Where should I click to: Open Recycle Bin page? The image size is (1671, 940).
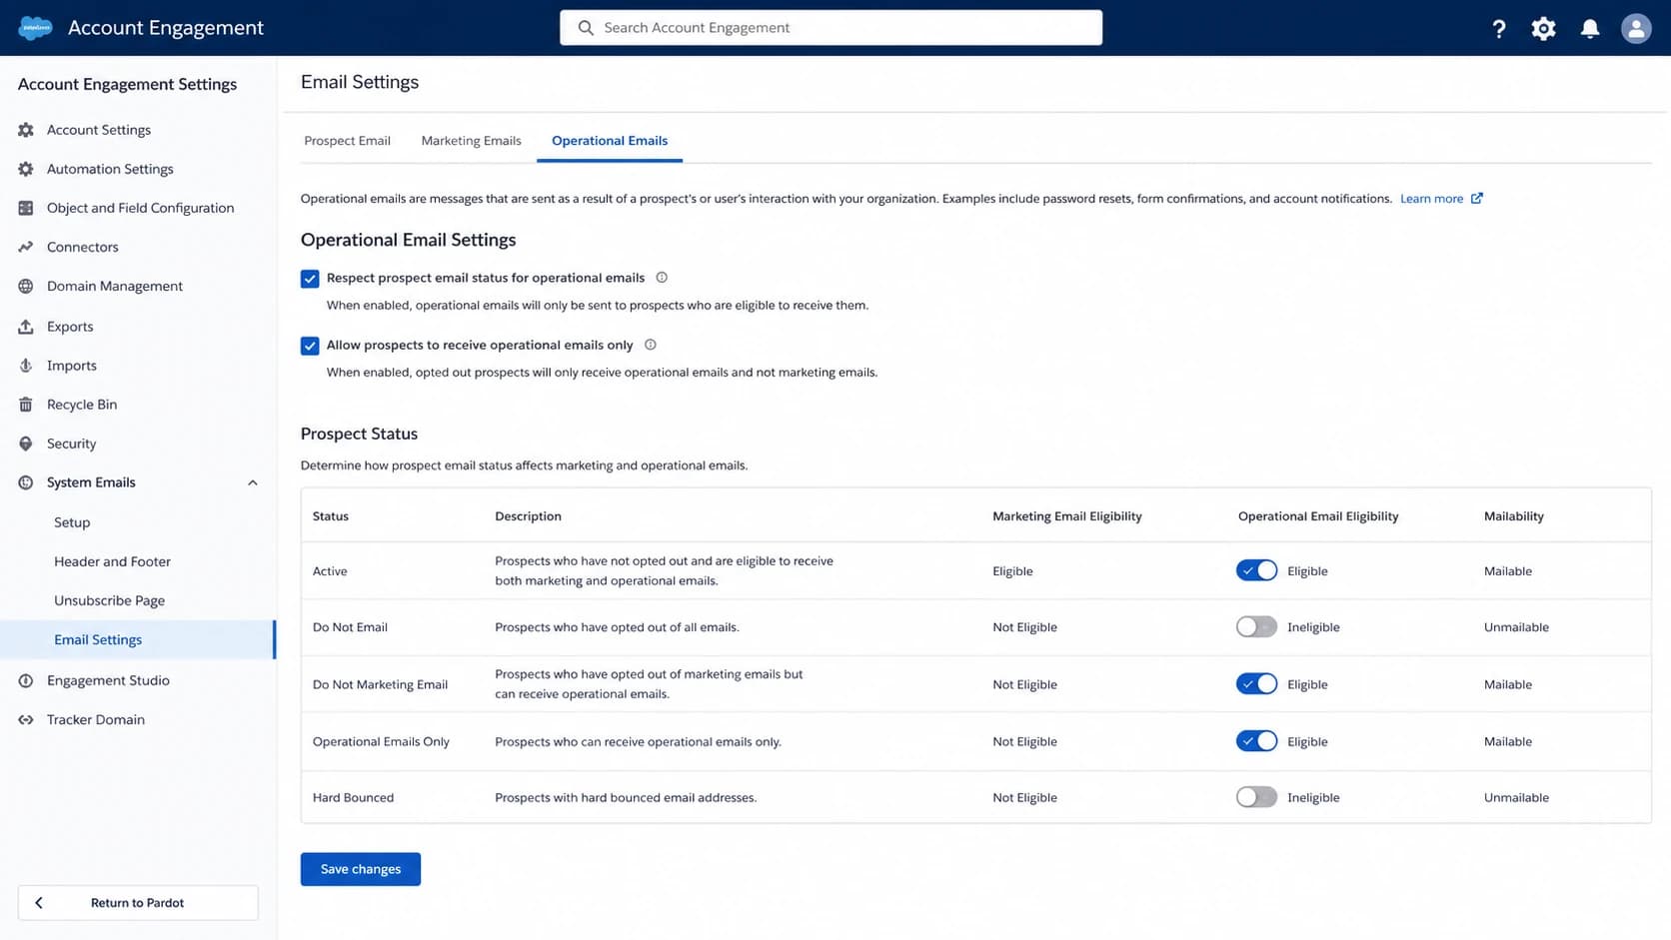(x=82, y=405)
